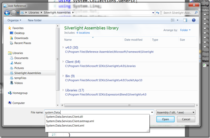Screen dimensions: 210x138
Task: Expand the v4.0 (30) group
Action: pos(63,47)
